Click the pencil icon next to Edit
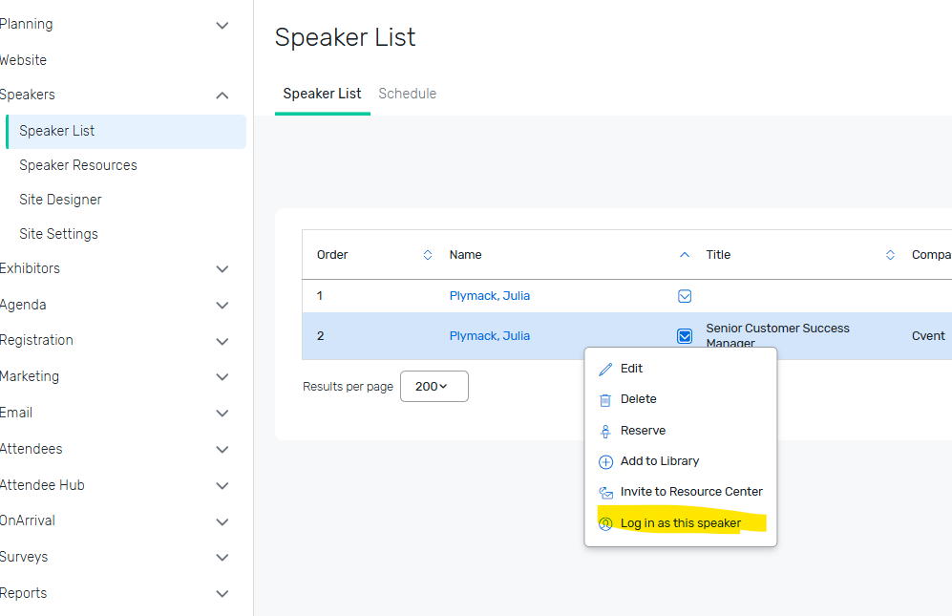The height and width of the screenshot is (616, 952). click(605, 369)
